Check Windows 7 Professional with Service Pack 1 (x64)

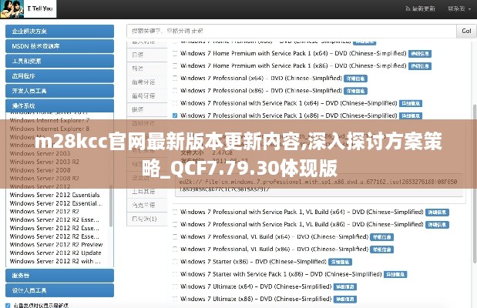tap(175, 103)
